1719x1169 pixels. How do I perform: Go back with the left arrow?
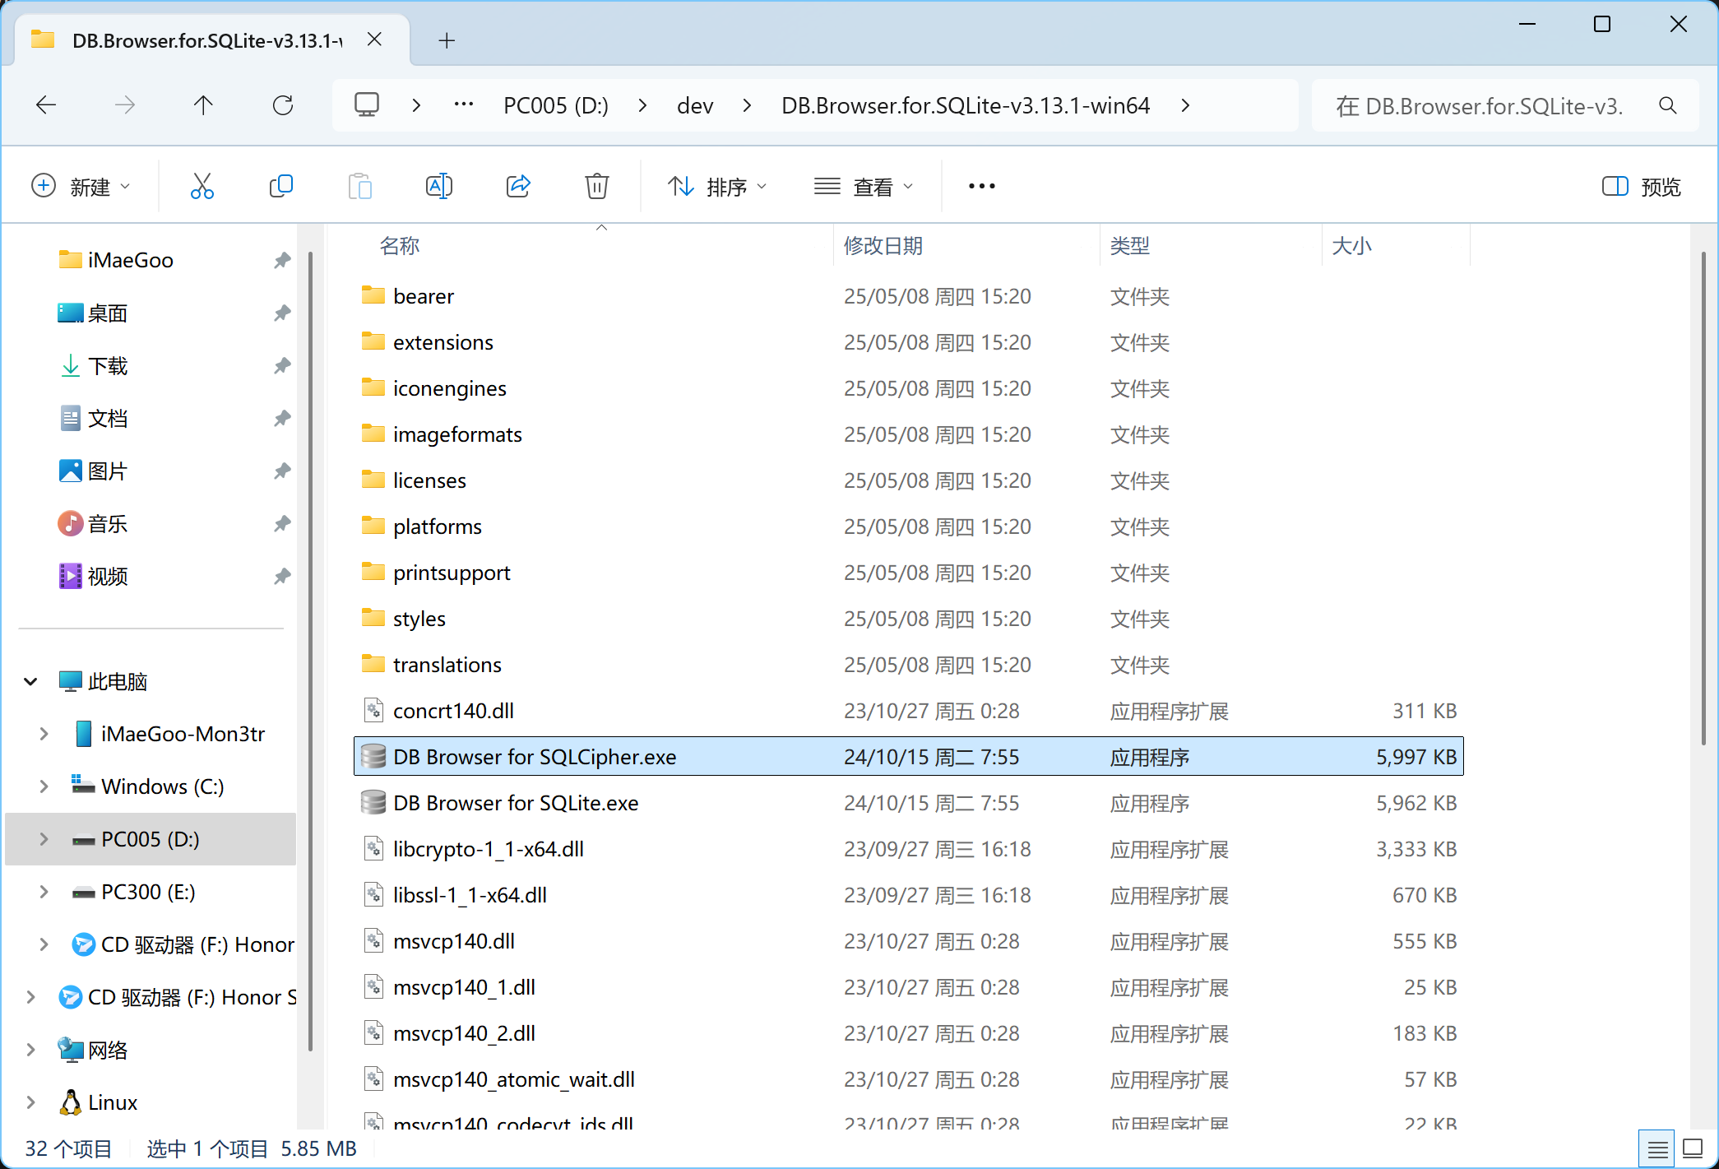[x=46, y=105]
